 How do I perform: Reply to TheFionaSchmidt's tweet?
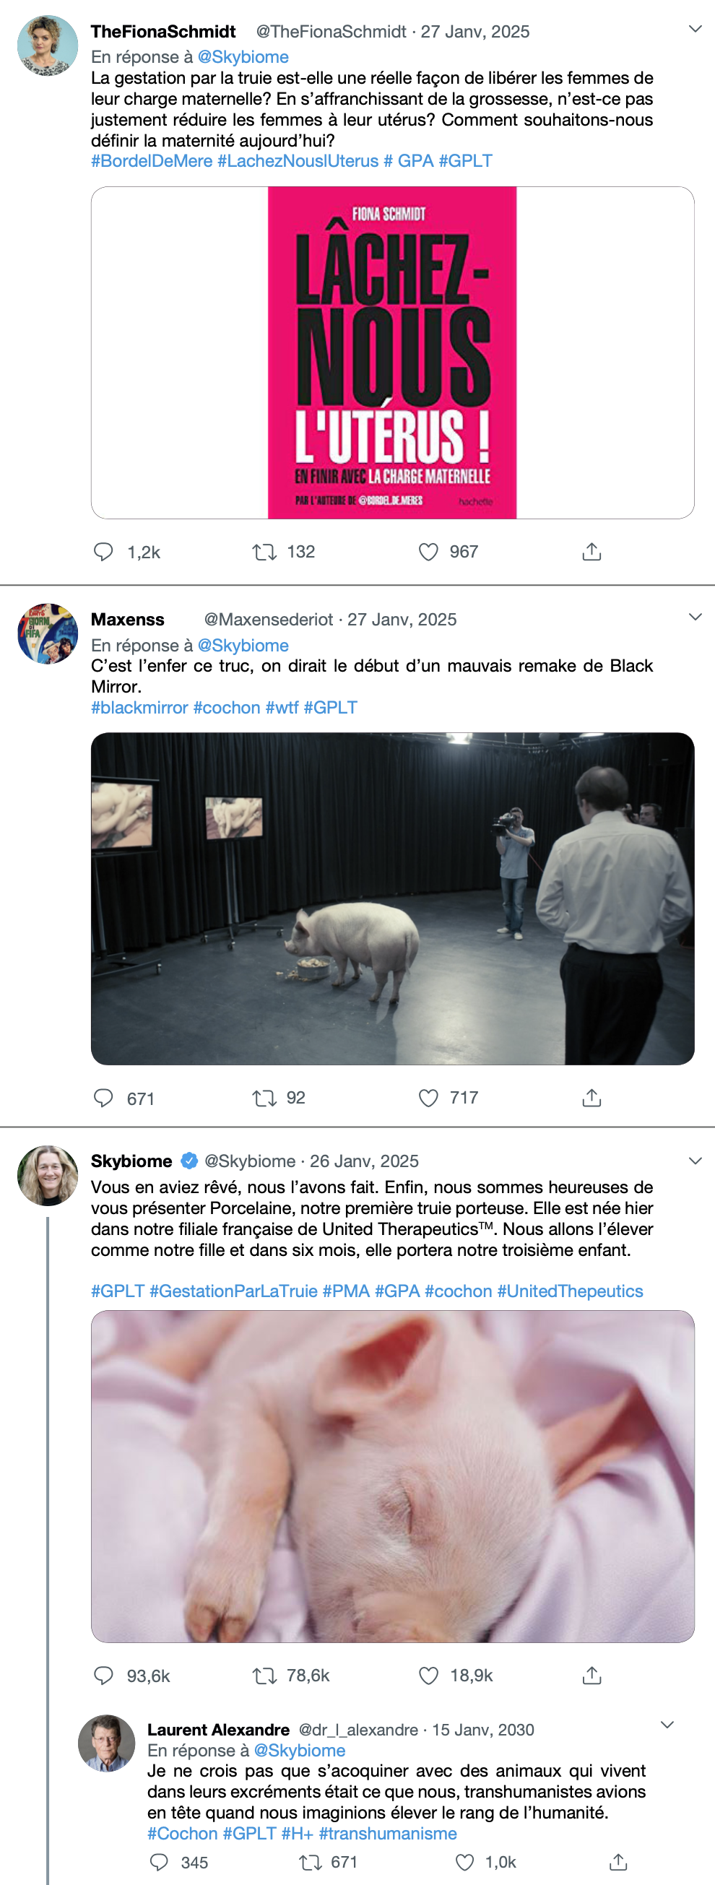coord(104,552)
